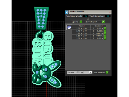Image resolution: width=129 pixels, height=97 pixels.
Task: Click the gem-set bail at top of pendant
Action: point(41,19)
